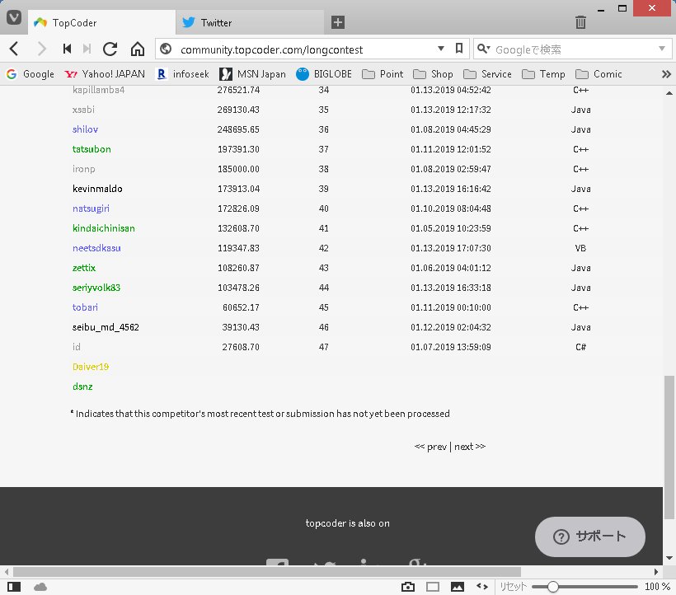Open the closed tabs trash can
Viewport: 676px width, 595px height.
[x=580, y=22]
